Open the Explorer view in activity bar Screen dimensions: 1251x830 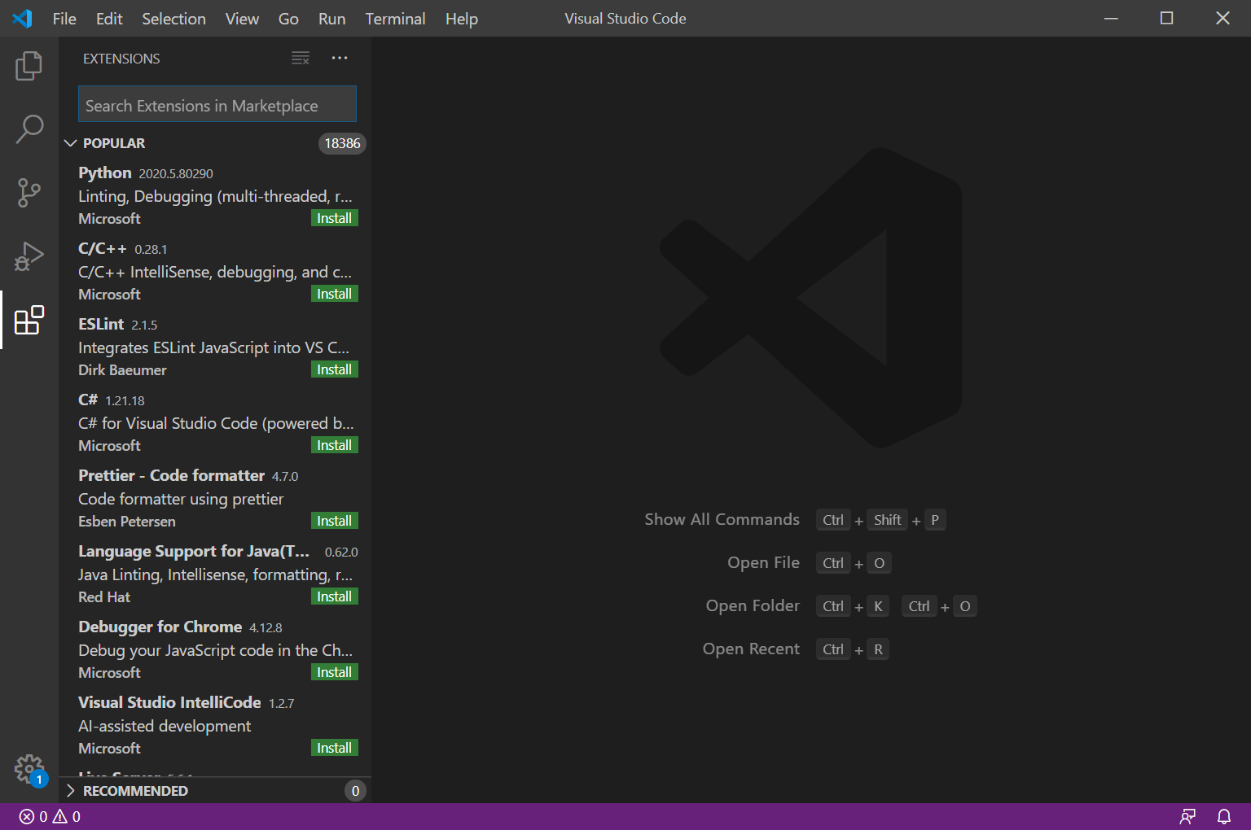pos(29,66)
